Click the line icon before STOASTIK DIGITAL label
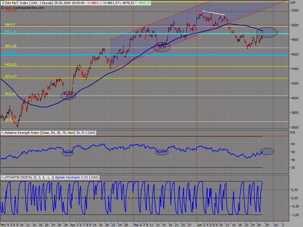This screenshot has width=303, height=227. (3, 177)
